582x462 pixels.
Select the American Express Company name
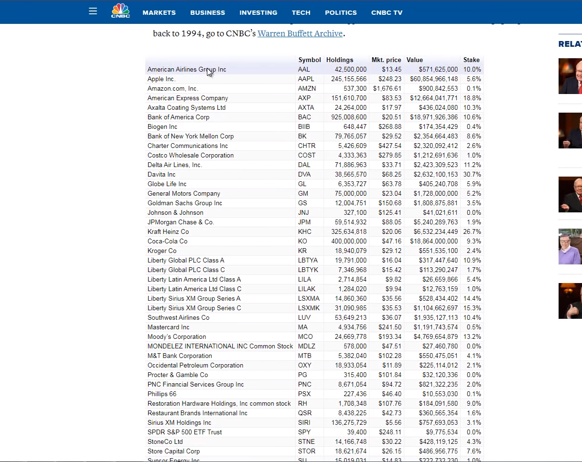[188, 98]
